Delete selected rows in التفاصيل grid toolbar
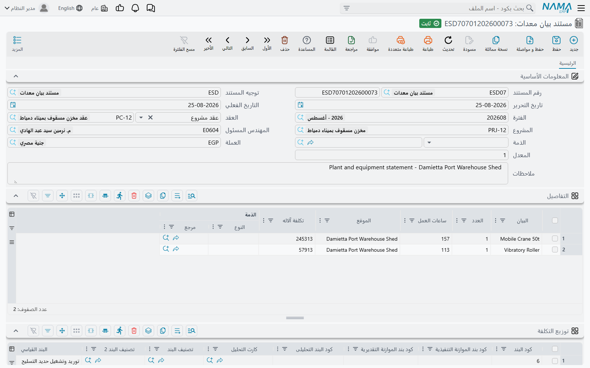This screenshot has width=590, height=368. pyautogui.click(x=134, y=196)
